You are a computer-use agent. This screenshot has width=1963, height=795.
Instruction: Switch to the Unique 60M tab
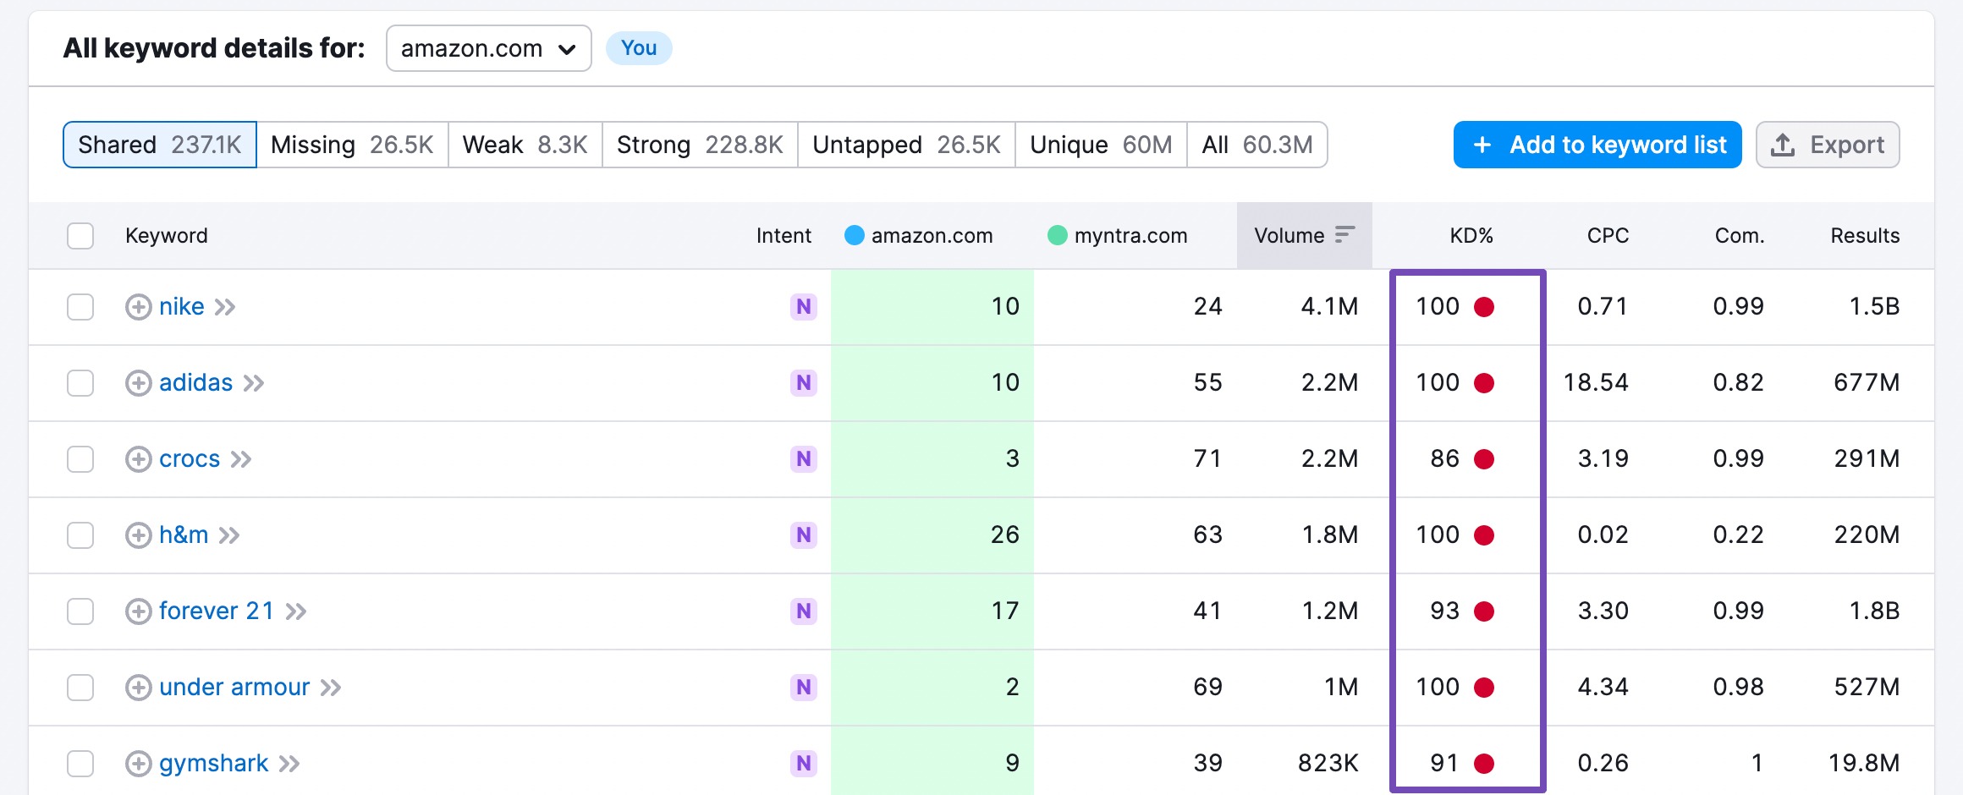[1101, 145]
